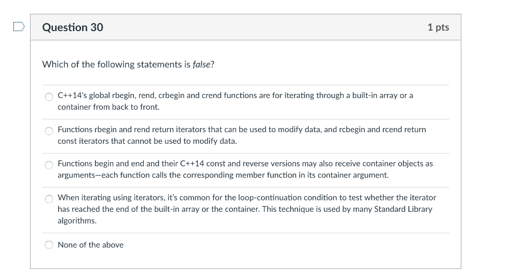Click the word algorithms ending the fourth answer

pyautogui.click(x=77, y=220)
